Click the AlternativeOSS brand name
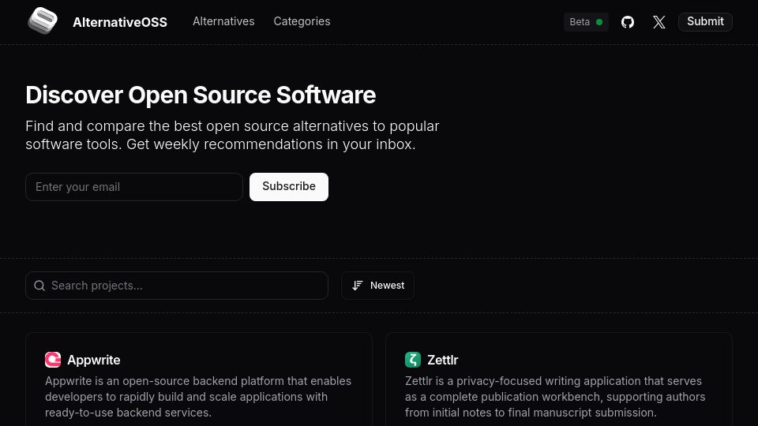Image resolution: width=758 pixels, height=426 pixels. (x=120, y=22)
